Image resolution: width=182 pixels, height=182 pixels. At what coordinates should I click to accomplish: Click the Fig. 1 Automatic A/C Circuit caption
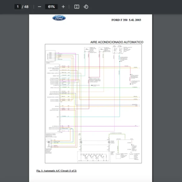tap(56, 171)
